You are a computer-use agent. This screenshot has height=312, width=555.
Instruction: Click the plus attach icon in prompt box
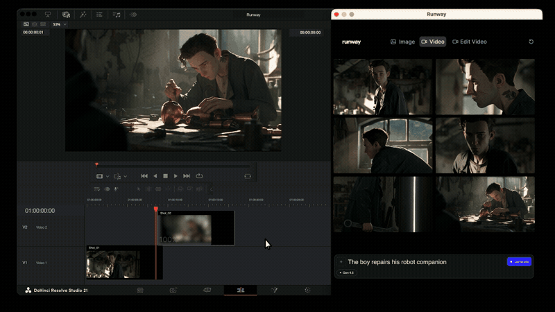tap(341, 262)
